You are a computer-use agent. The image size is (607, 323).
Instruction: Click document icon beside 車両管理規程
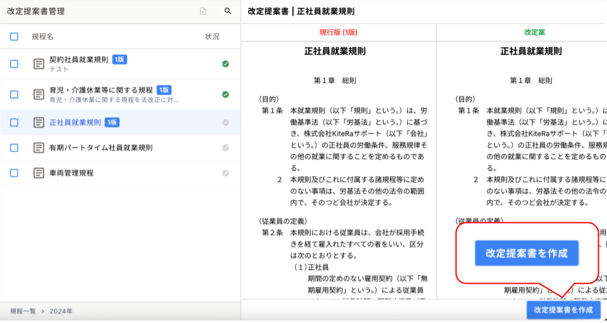point(39,173)
